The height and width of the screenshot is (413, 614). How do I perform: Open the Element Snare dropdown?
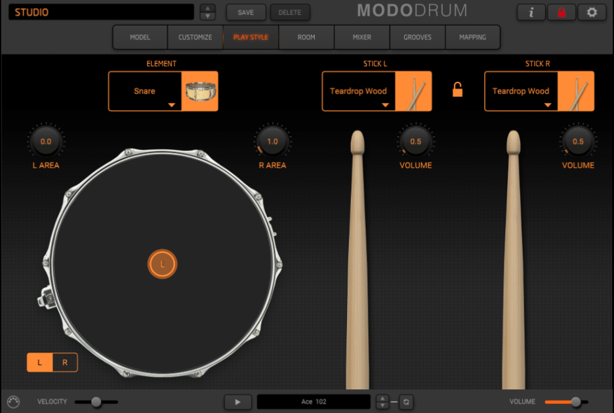(145, 91)
